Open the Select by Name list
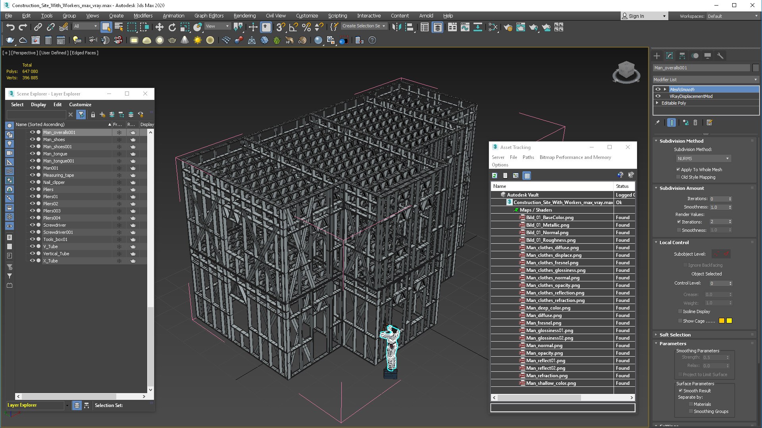The height and width of the screenshot is (428, 762). point(119,27)
